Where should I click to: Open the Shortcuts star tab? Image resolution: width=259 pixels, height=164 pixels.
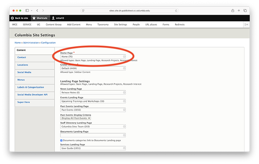pyautogui.click(x=40, y=18)
